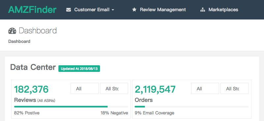Click the email coverage progress bar
The image size is (264, 121).
[x=192, y=107]
